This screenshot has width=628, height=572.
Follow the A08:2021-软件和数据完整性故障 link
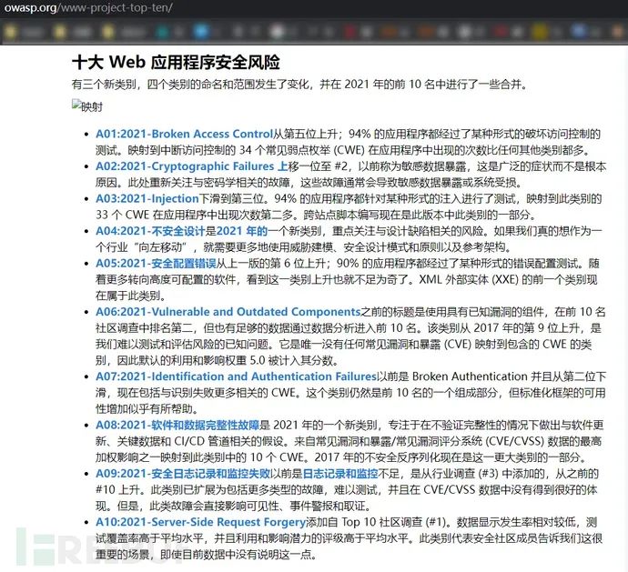(x=177, y=425)
